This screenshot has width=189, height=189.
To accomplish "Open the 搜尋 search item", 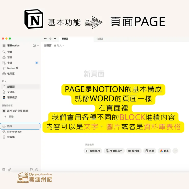I will (20, 52).
